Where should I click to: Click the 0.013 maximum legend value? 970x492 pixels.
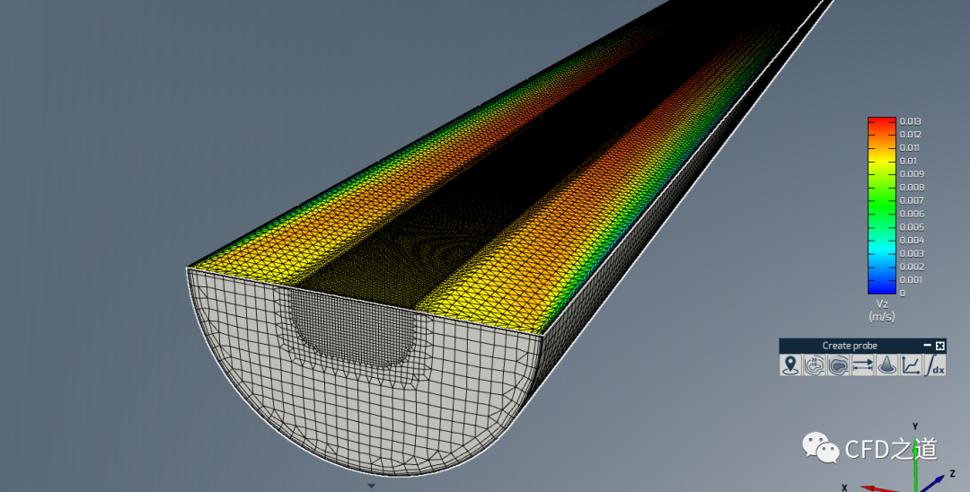tap(911, 121)
